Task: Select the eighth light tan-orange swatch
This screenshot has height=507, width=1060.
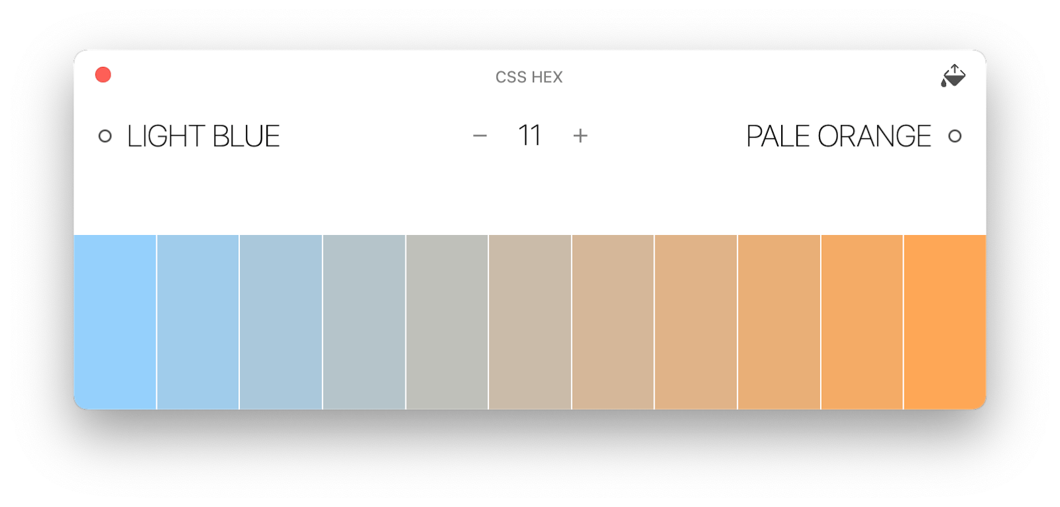Action: pos(696,322)
